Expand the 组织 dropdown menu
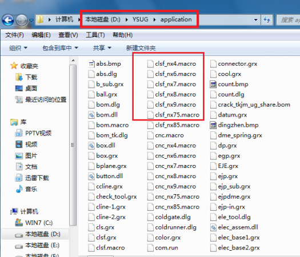This screenshot has width=300, height=257. coord(18,48)
